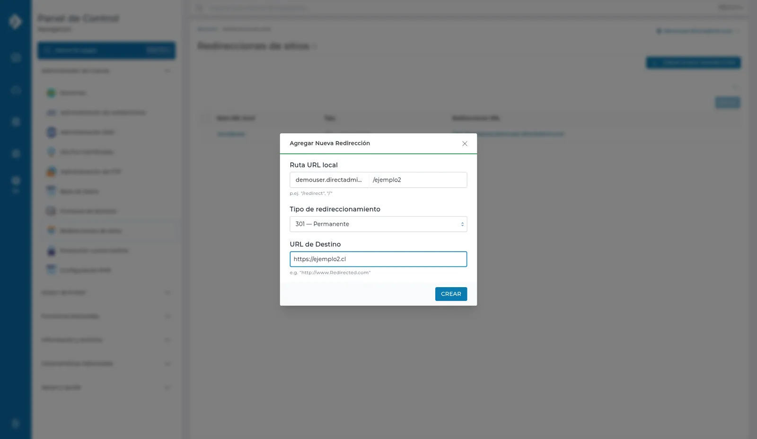Click the 'Agregar Nueva Redirección' dialog title
This screenshot has width=757, height=439.
point(330,143)
